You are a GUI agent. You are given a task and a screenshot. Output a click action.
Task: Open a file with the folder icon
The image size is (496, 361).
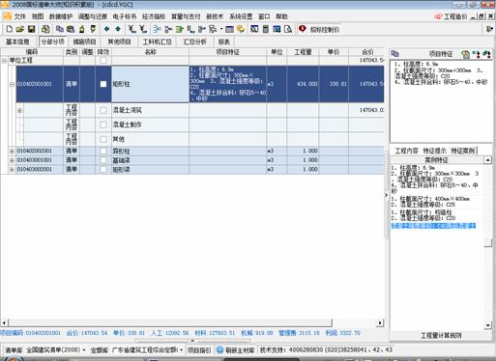[x=20, y=29]
